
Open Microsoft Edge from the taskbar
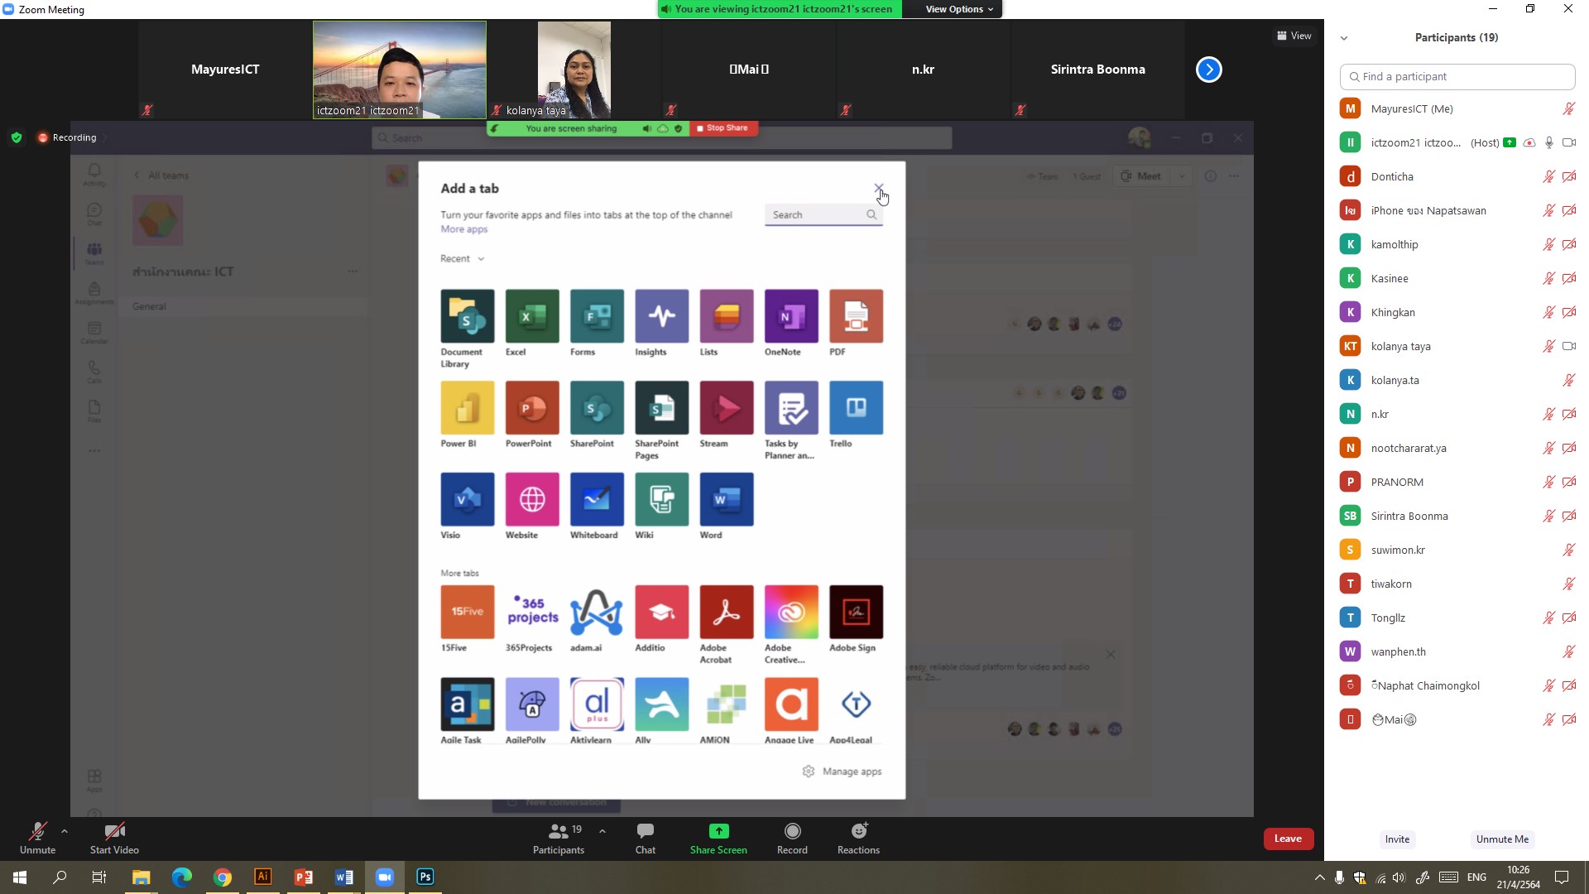[181, 877]
